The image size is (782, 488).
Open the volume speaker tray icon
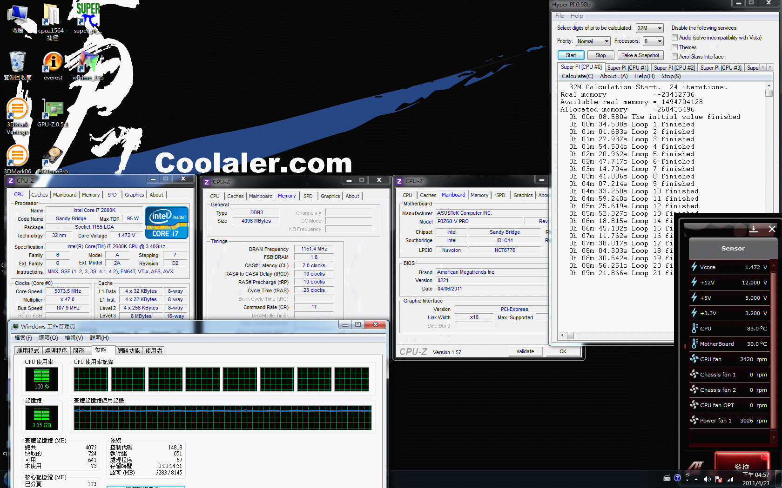[707, 479]
